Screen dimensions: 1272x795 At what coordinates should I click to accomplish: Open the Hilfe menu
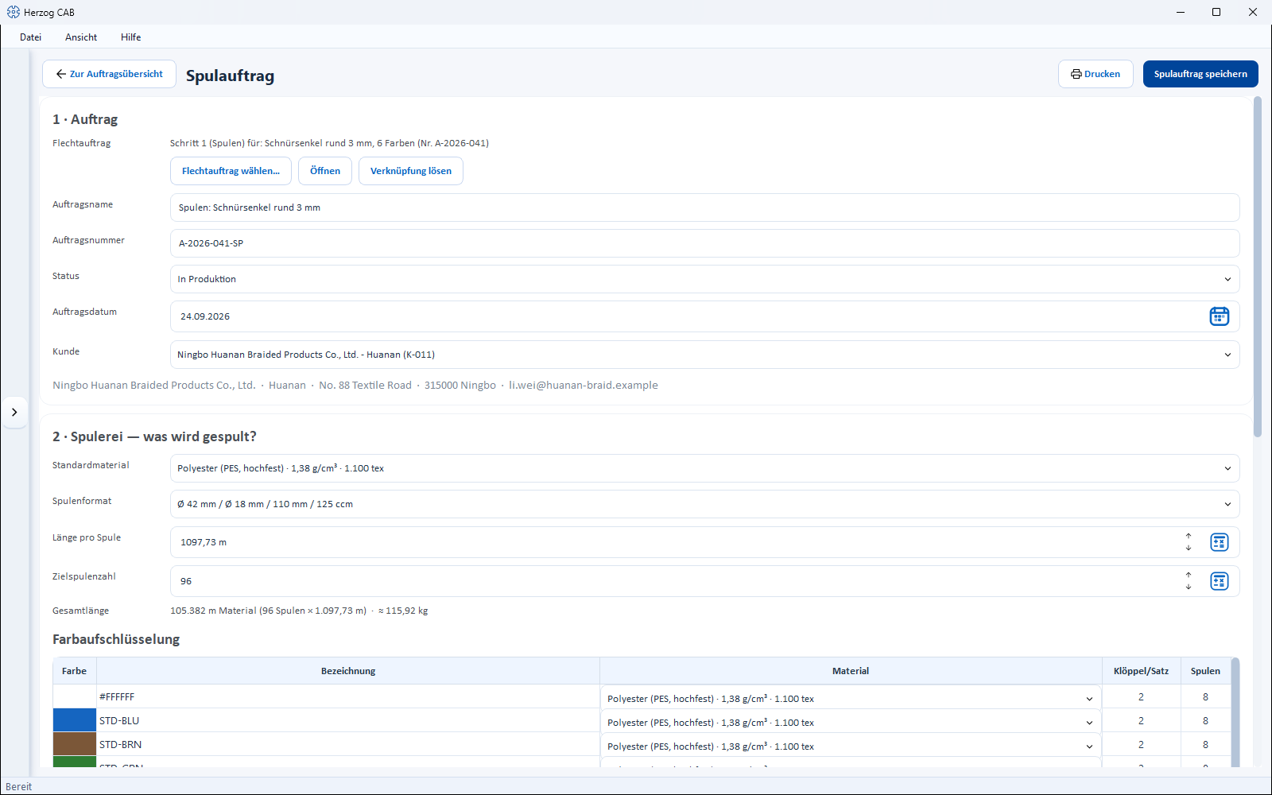click(x=131, y=37)
